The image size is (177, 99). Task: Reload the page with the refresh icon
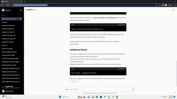[8, 5]
